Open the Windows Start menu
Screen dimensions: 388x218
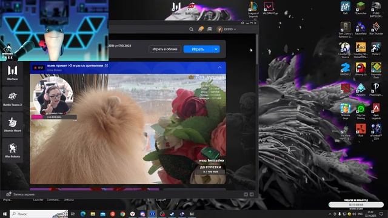4,214
